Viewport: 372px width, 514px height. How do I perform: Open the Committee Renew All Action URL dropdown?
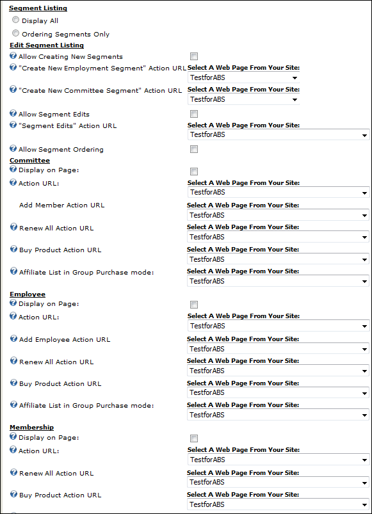pyautogui.click(x=279, y=237)
